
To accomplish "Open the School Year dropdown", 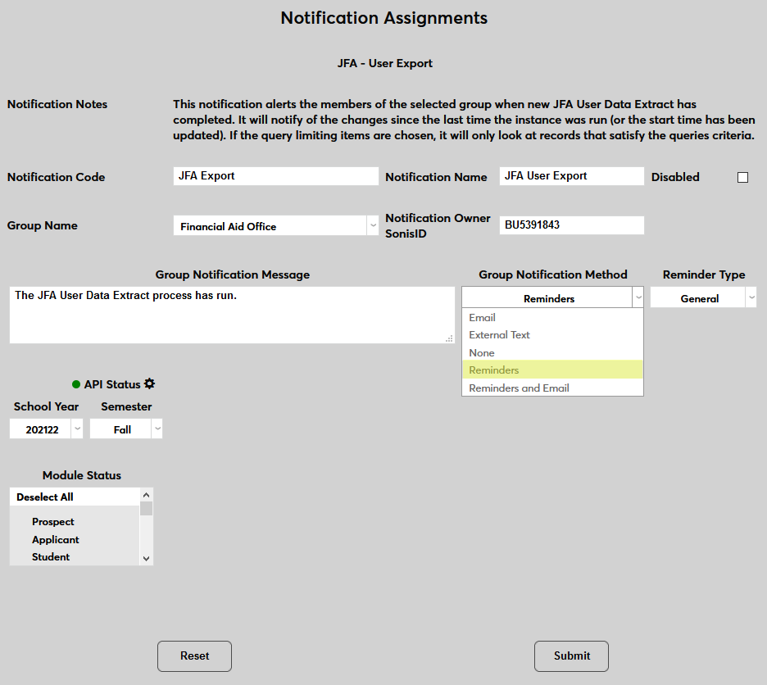I will [x=47, y=429].
